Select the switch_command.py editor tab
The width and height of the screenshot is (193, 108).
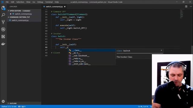point(54,7)
